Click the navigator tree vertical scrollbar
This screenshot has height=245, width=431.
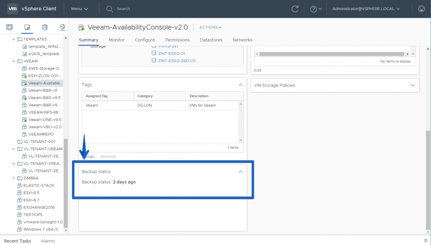point(65,182)
